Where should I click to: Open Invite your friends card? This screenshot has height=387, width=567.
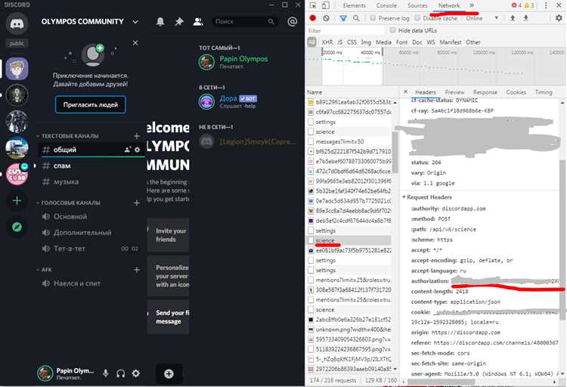click(168, 235)
